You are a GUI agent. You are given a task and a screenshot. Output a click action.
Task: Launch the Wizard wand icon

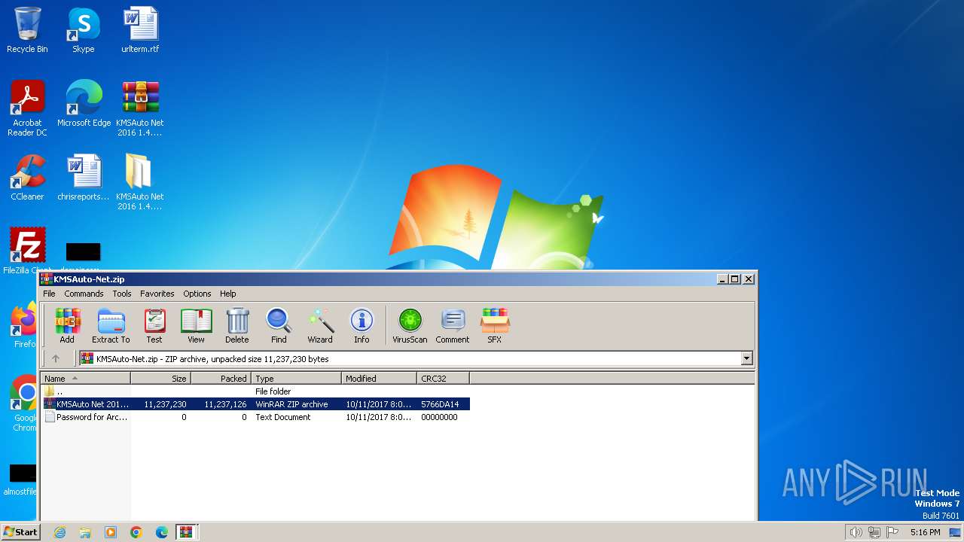click(320, 325)
